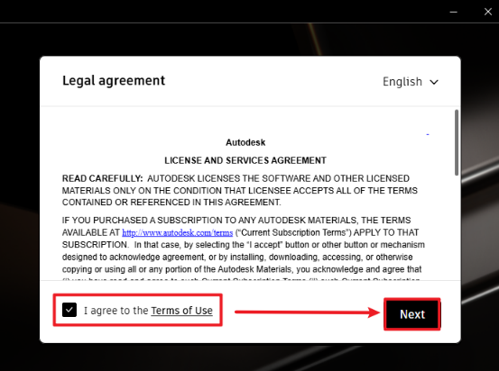499x371 pixels.
Task: Click the IF YOU PURCHASED A SUBSCRIPTION line
Action: tap(236, 220)
